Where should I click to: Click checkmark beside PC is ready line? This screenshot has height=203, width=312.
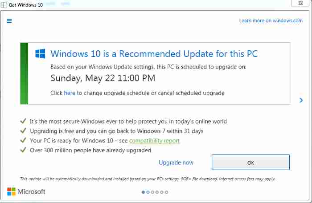click(x=23, y=141)
